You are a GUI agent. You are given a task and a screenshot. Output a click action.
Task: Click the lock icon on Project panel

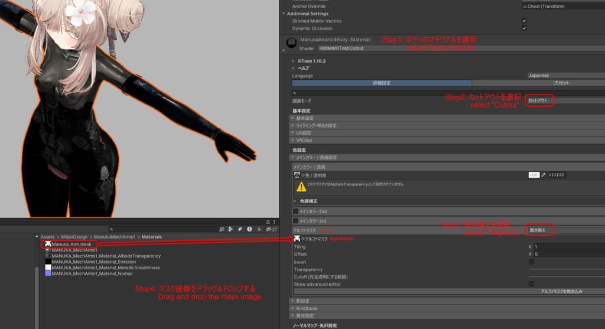[268, 221]
